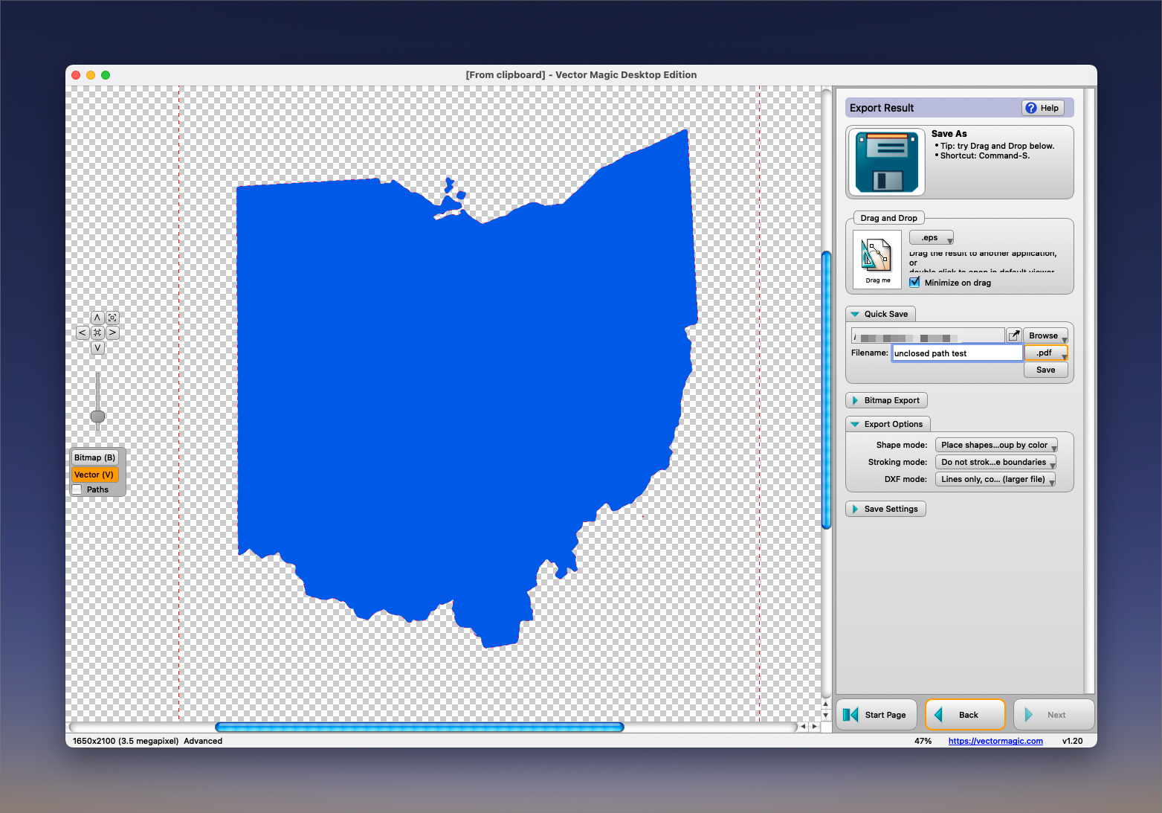This screenshot has width=1162, height=813.
Task: Open the .pdf file format dropdown
Action: click(1045, 353)
